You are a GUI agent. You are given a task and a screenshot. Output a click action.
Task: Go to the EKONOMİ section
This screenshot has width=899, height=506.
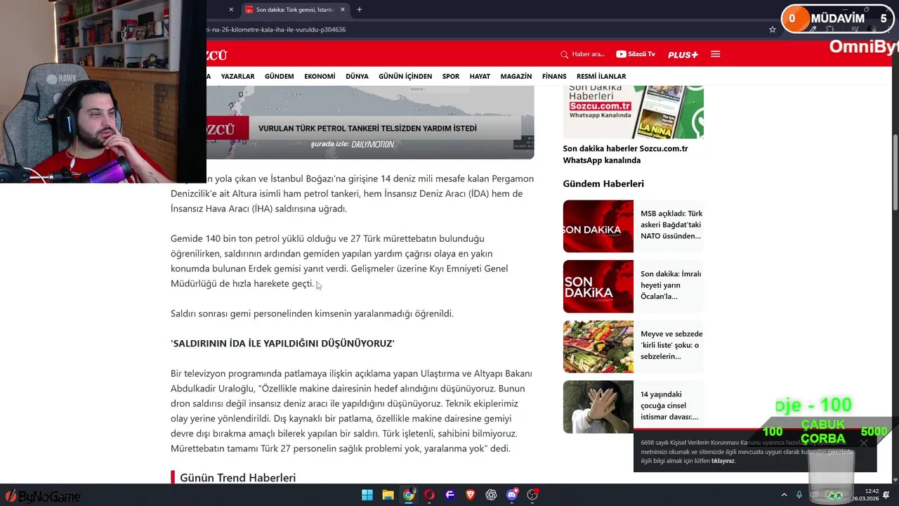(320, 76)
